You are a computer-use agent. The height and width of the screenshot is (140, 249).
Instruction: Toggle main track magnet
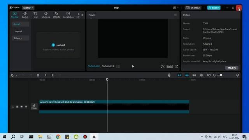click(x=179, y=75)
